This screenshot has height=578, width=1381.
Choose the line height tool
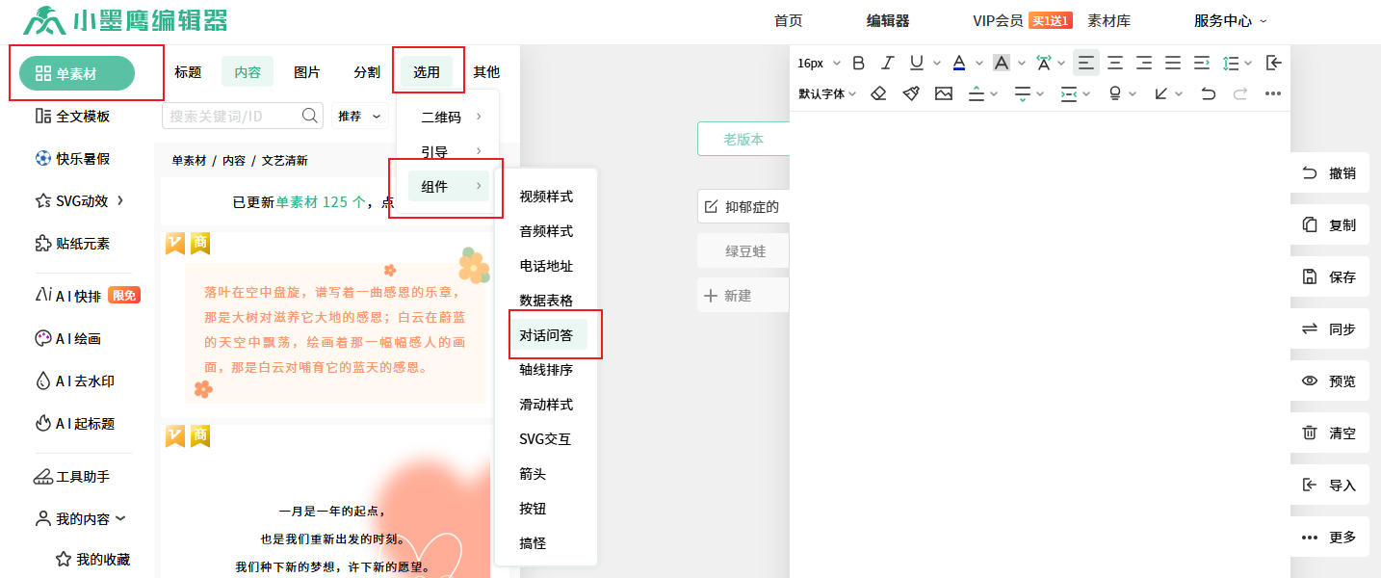click(x=1231, y=63)
